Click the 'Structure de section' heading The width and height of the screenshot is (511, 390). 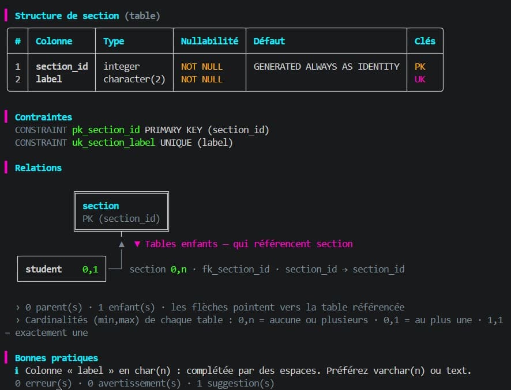pos(67,16)
